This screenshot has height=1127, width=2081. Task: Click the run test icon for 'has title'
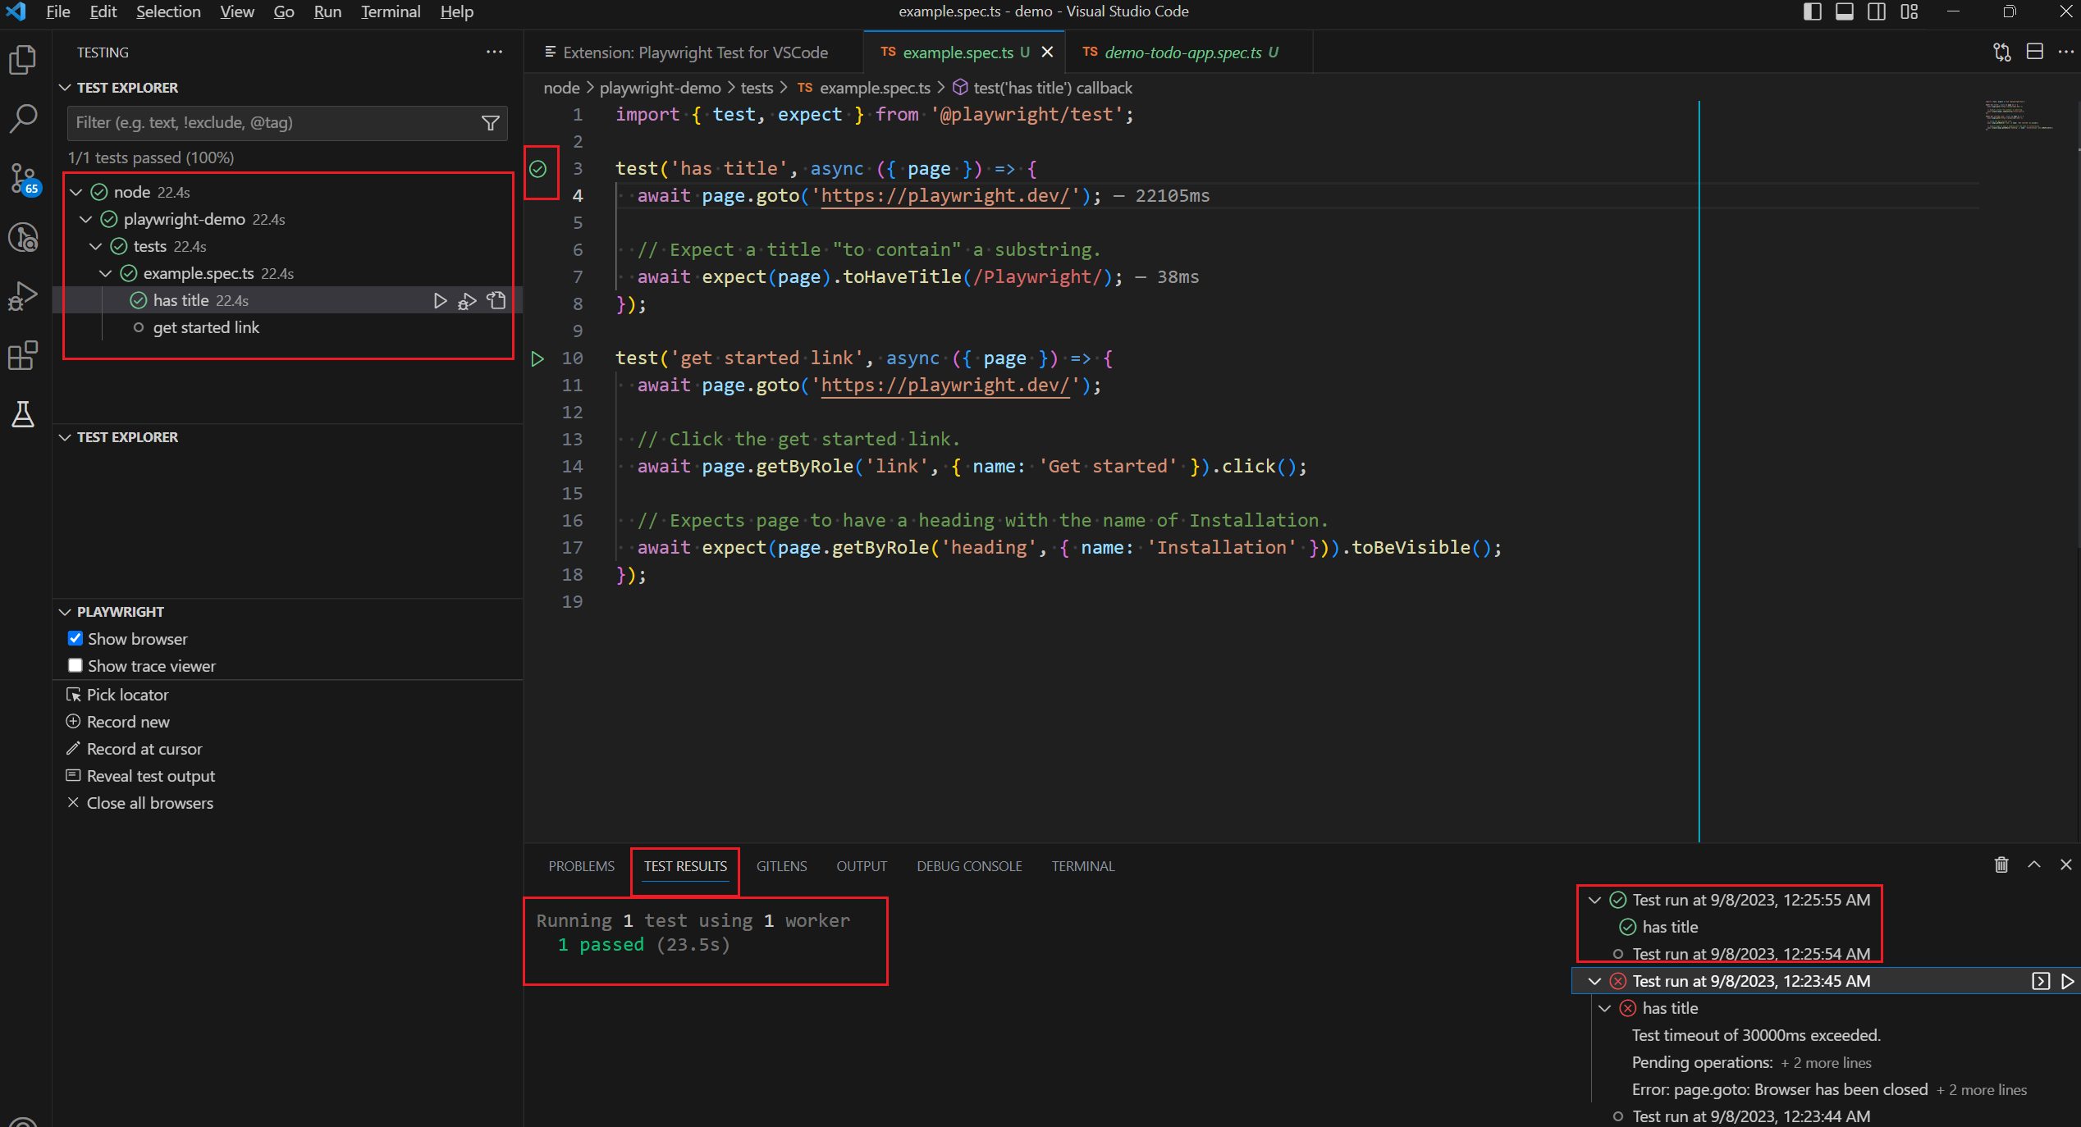coord(439,299)
